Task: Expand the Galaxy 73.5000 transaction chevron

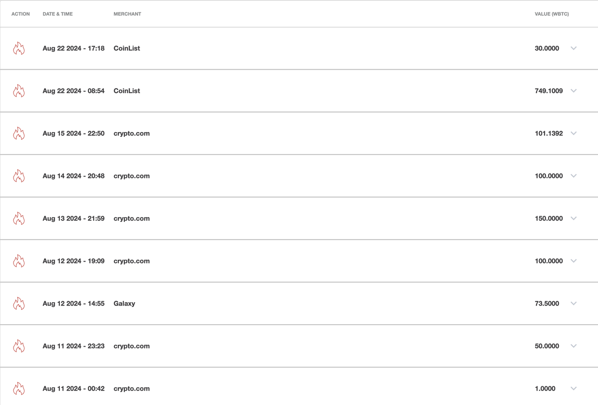Action: 574,303
